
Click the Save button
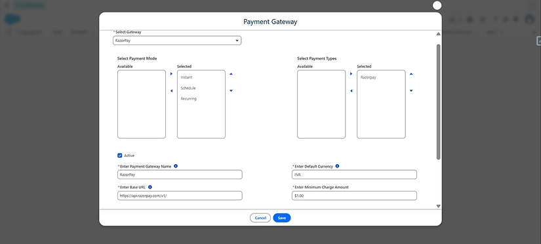(x=282, y=218)
